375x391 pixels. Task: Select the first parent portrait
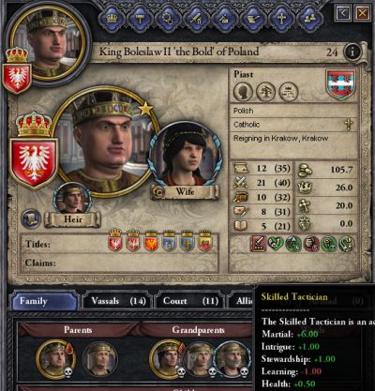click(x=55, y=358)
